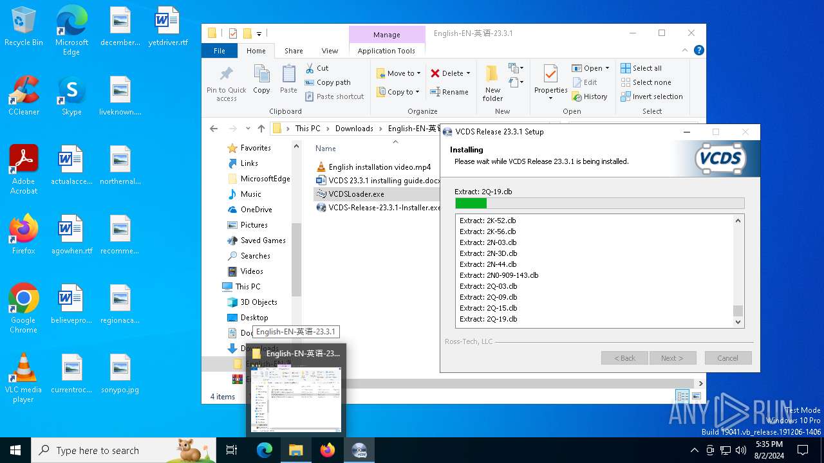Show hidden tray icons chevron

[x=694, y=450]
